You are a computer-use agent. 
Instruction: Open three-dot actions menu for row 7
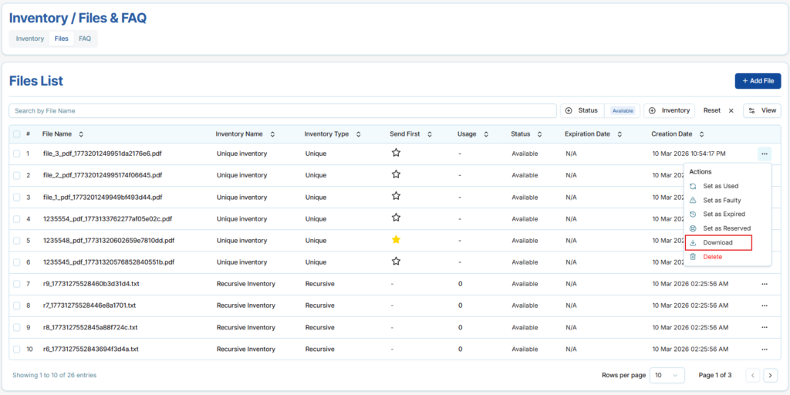(764, 284)
